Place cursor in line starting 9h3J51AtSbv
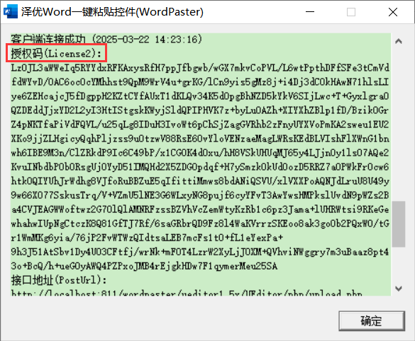Image resolution: width=415 pixels, height=341 pixels. 200,252
